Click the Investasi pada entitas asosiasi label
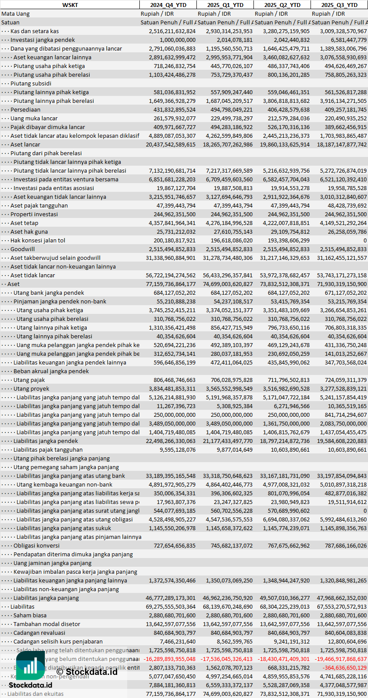 click(54, 188)
